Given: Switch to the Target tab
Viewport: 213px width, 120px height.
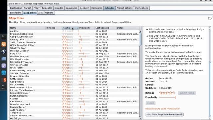Looking at the screenshot, I should coord(28,8).
